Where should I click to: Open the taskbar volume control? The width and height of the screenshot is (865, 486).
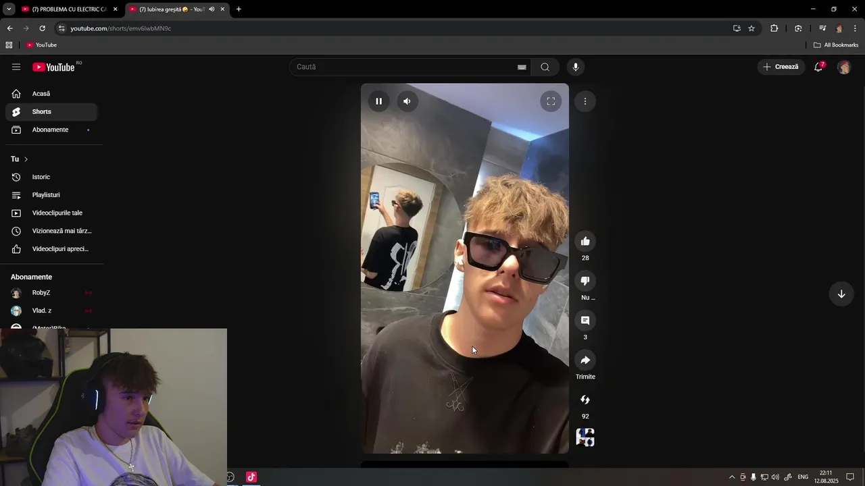point(775,477)
